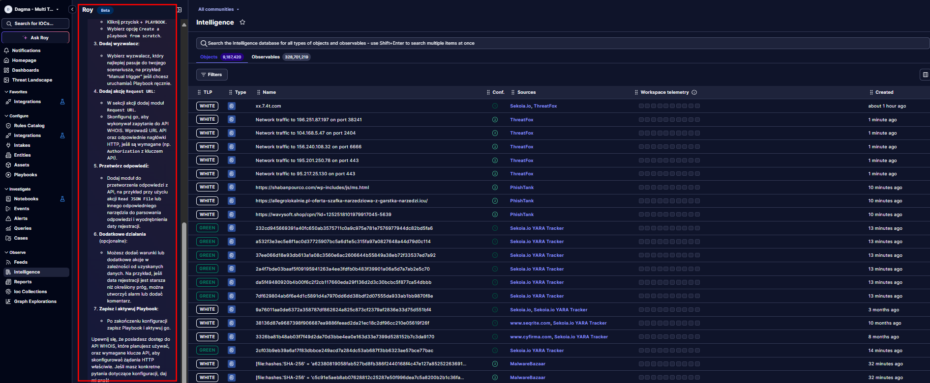Viewport: 930px width, 383px height.
Task: Open the PhishTank source link for shabanpourco URL
Action: tap(521, 188)
